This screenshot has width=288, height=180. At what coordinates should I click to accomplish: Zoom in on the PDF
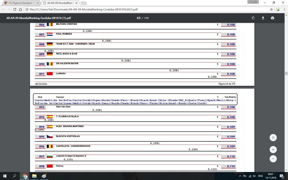273,150
